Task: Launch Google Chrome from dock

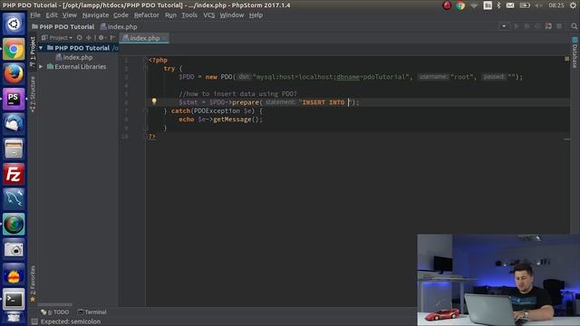Action: click(x=14, y=49)
